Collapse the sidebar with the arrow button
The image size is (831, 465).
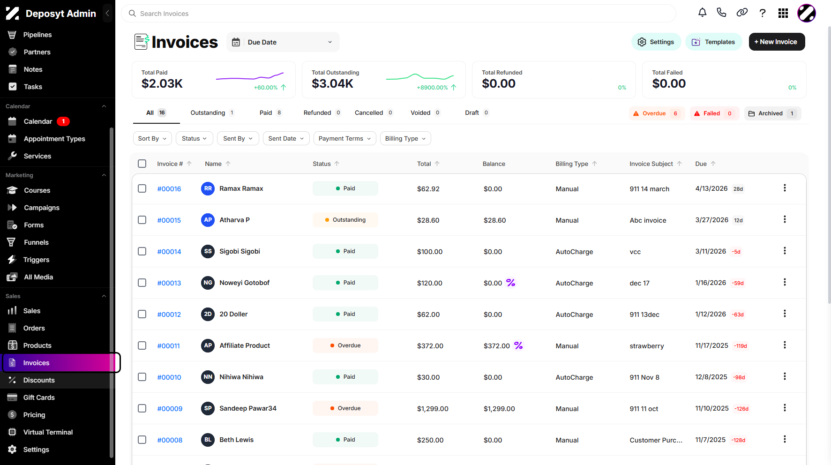point(107,13)
